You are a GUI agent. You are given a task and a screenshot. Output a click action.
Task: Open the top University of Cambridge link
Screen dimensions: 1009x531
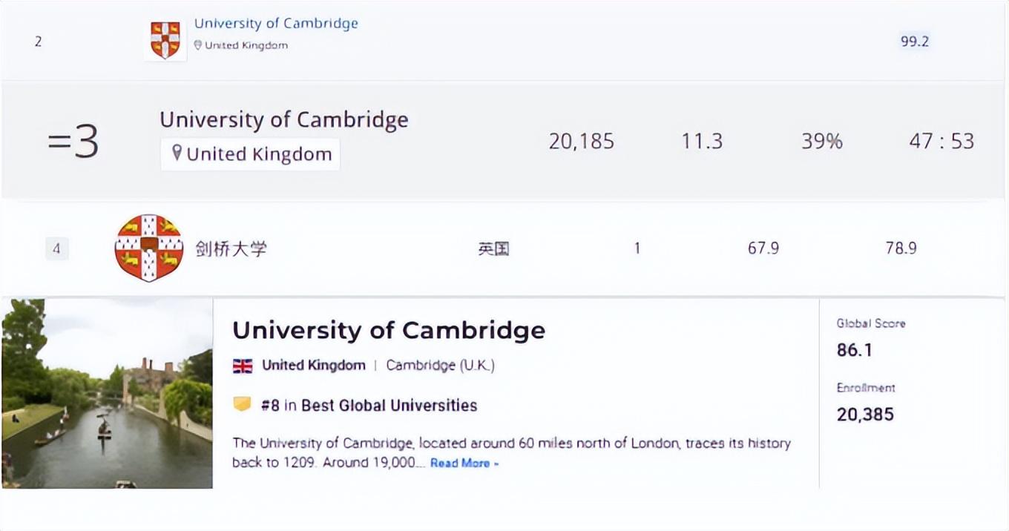pyautogui.click(x=276, y=23)
